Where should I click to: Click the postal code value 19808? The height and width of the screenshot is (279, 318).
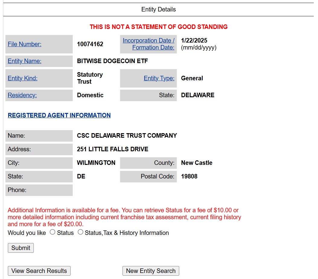[189, 176]
